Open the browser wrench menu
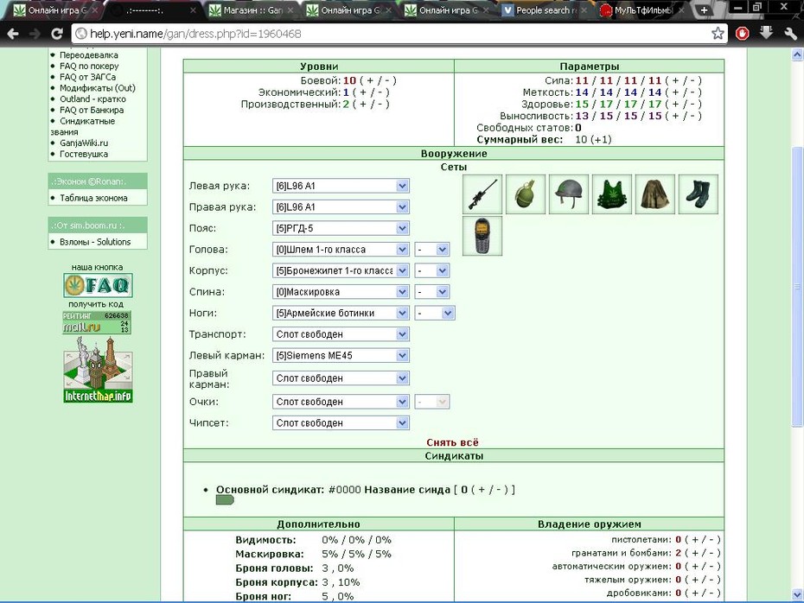Image resolution: width=804 pixels, height=603 pixels. point(790,34)
